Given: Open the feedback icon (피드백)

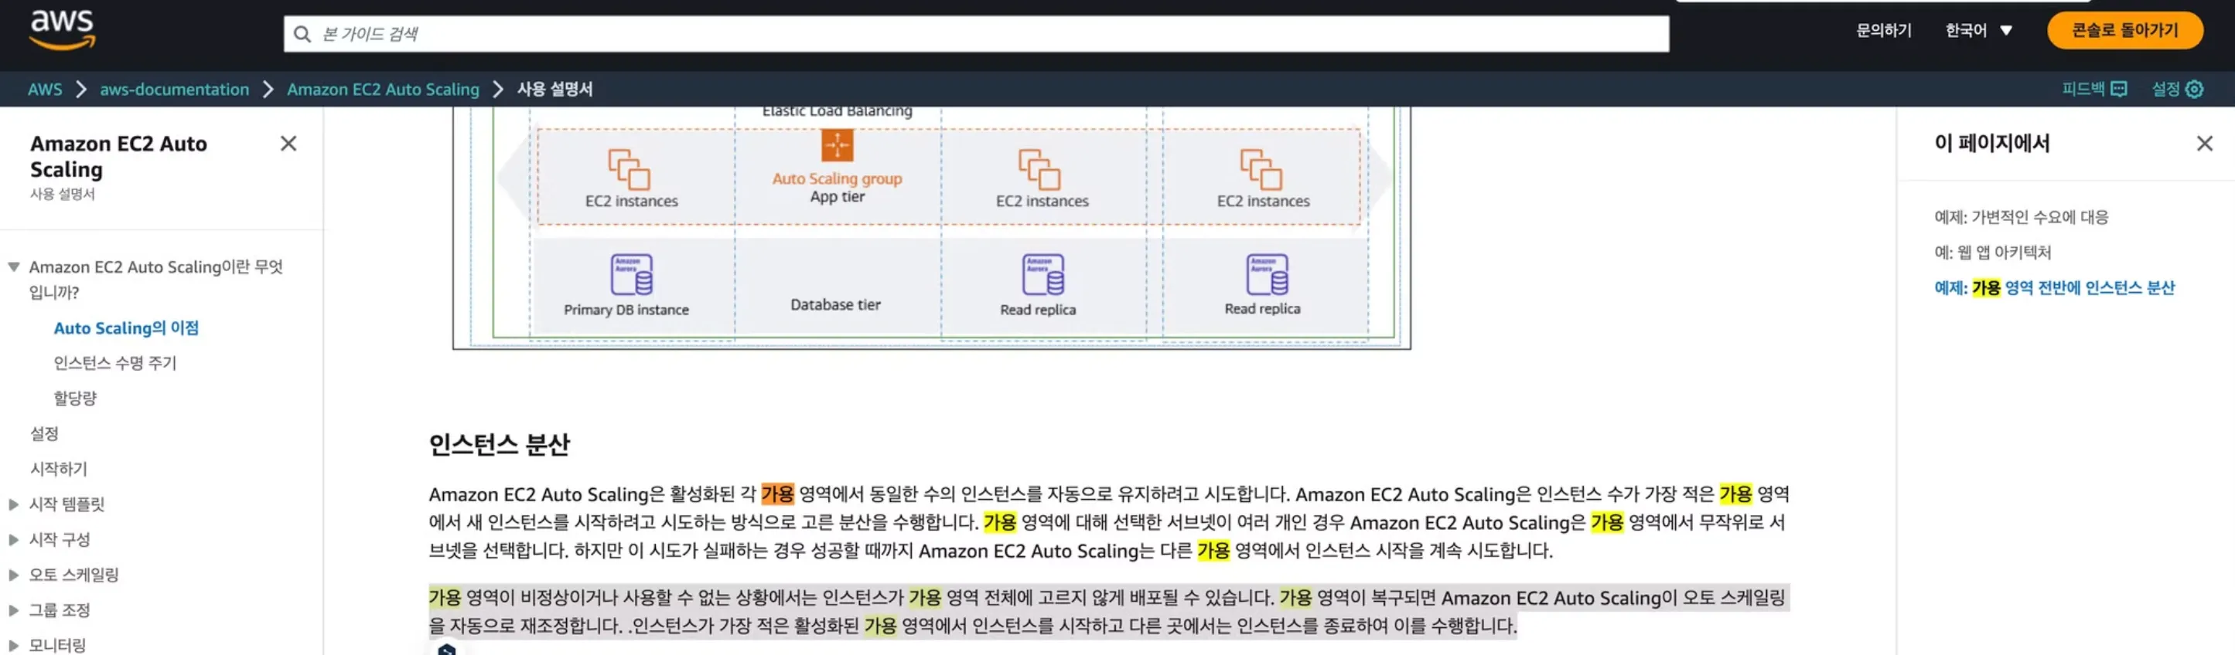Looking at the screenshot, I should [x=2118, y=90].
